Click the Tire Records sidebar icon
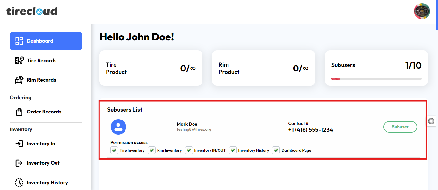The width and height of the screenshot is (438, 190). [19, 61]
